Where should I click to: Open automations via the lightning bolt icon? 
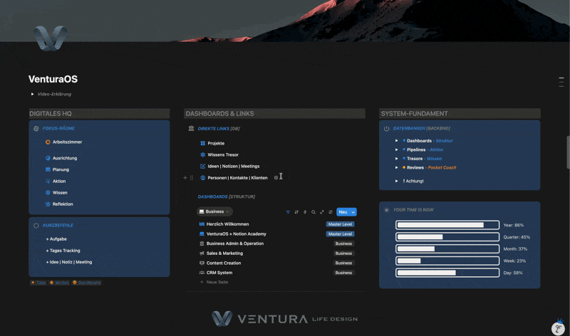(x=305, y=212)
